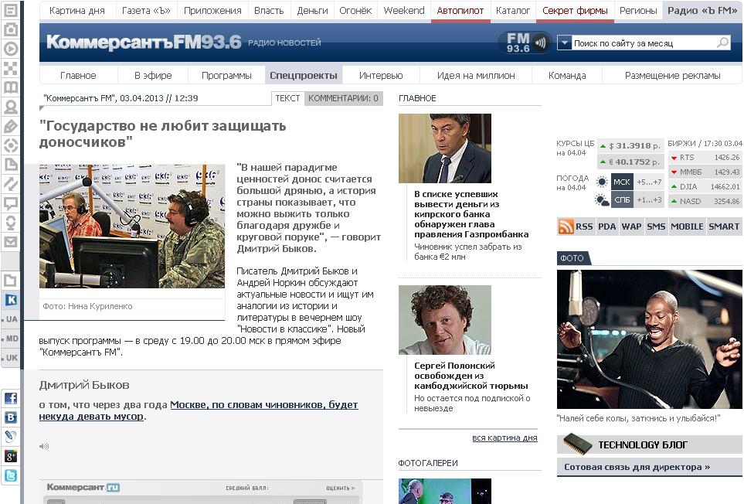744x504 pixels.
Task: Go to Главное radio section
Action: (78, 76)
